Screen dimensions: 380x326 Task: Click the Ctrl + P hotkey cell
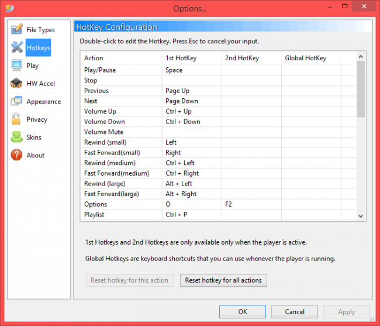[x=192, y=214]
